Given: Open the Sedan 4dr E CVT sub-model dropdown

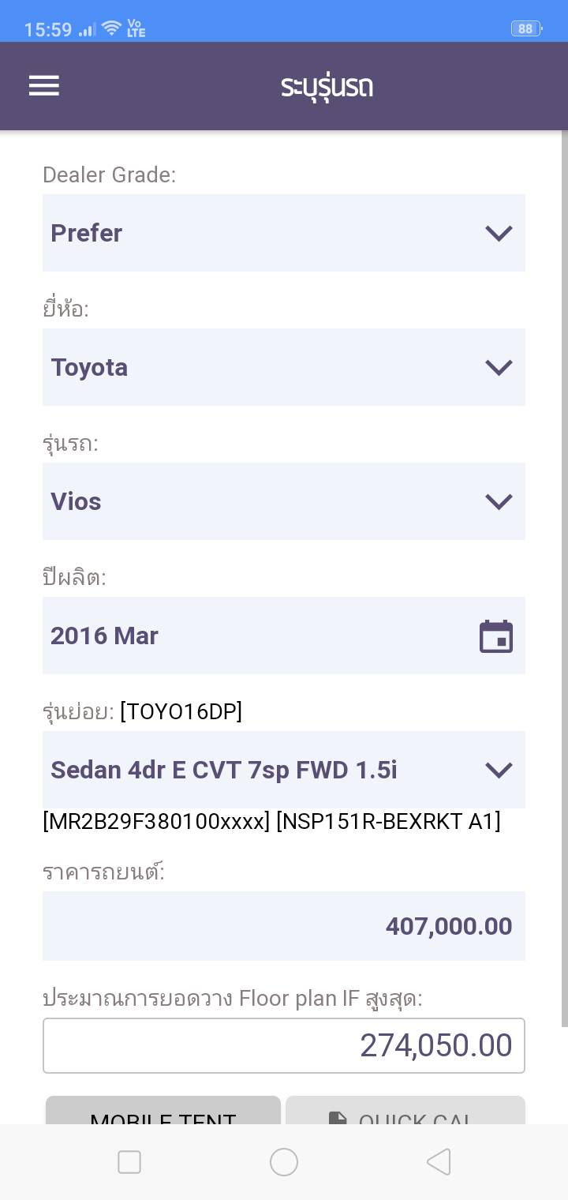Looking at the screenshot, I should tap(284, 770).
